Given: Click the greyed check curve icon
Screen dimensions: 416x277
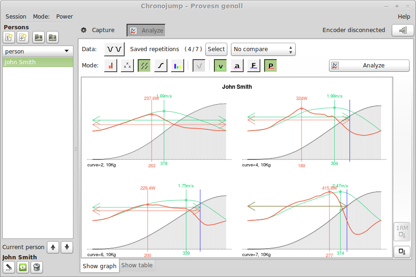Looking at the screenshot, I should click(x=199, y=66).
